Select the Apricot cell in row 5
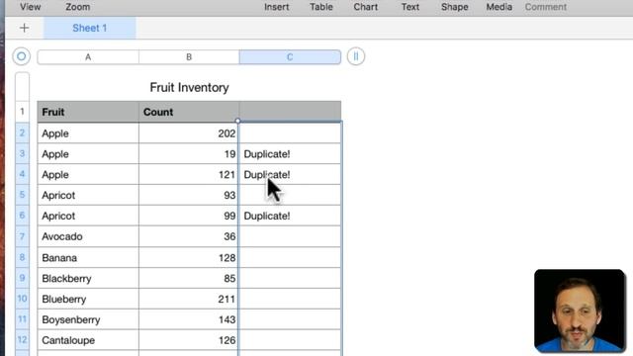This screenshot has width=633, height=356. pos(88,195)
